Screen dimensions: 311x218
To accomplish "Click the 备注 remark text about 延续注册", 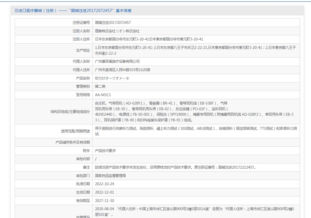I will pos(175,167).
